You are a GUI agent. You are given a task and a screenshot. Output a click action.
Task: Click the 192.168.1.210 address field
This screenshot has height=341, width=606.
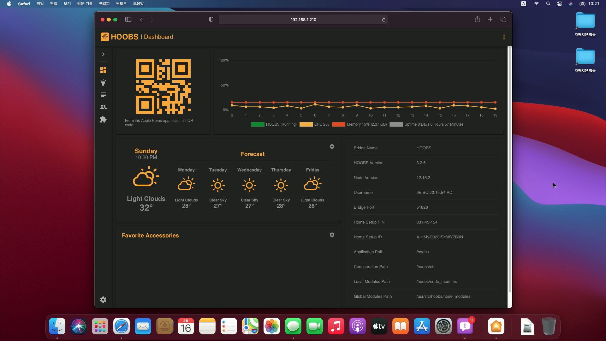coord(303,20)
